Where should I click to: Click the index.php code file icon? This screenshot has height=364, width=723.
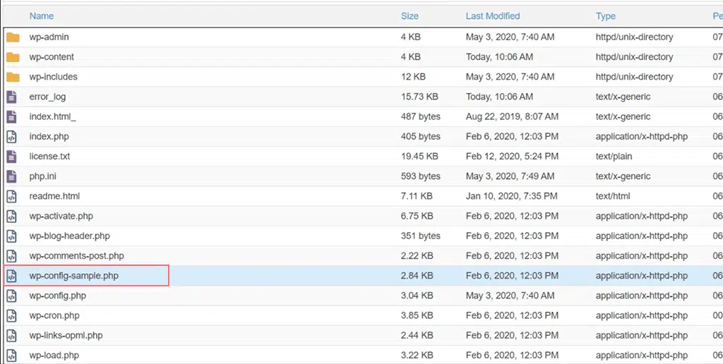point(11,136)
